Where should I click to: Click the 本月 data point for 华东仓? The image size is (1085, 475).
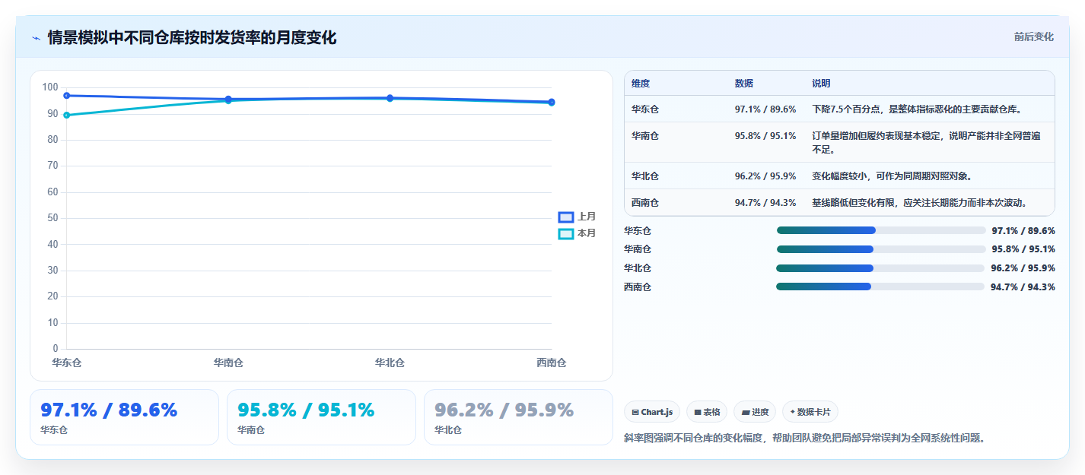pos(67,115)
